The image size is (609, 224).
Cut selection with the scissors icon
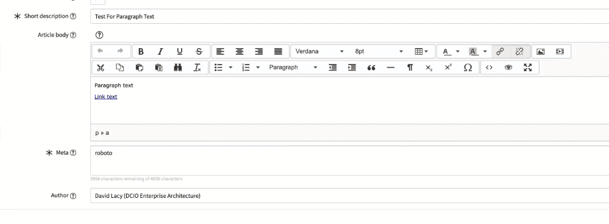point(101,68)
